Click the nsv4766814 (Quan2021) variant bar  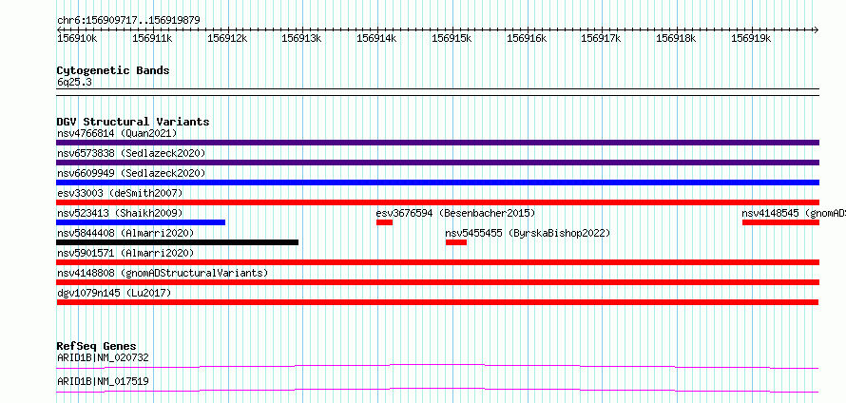point(437,143)
